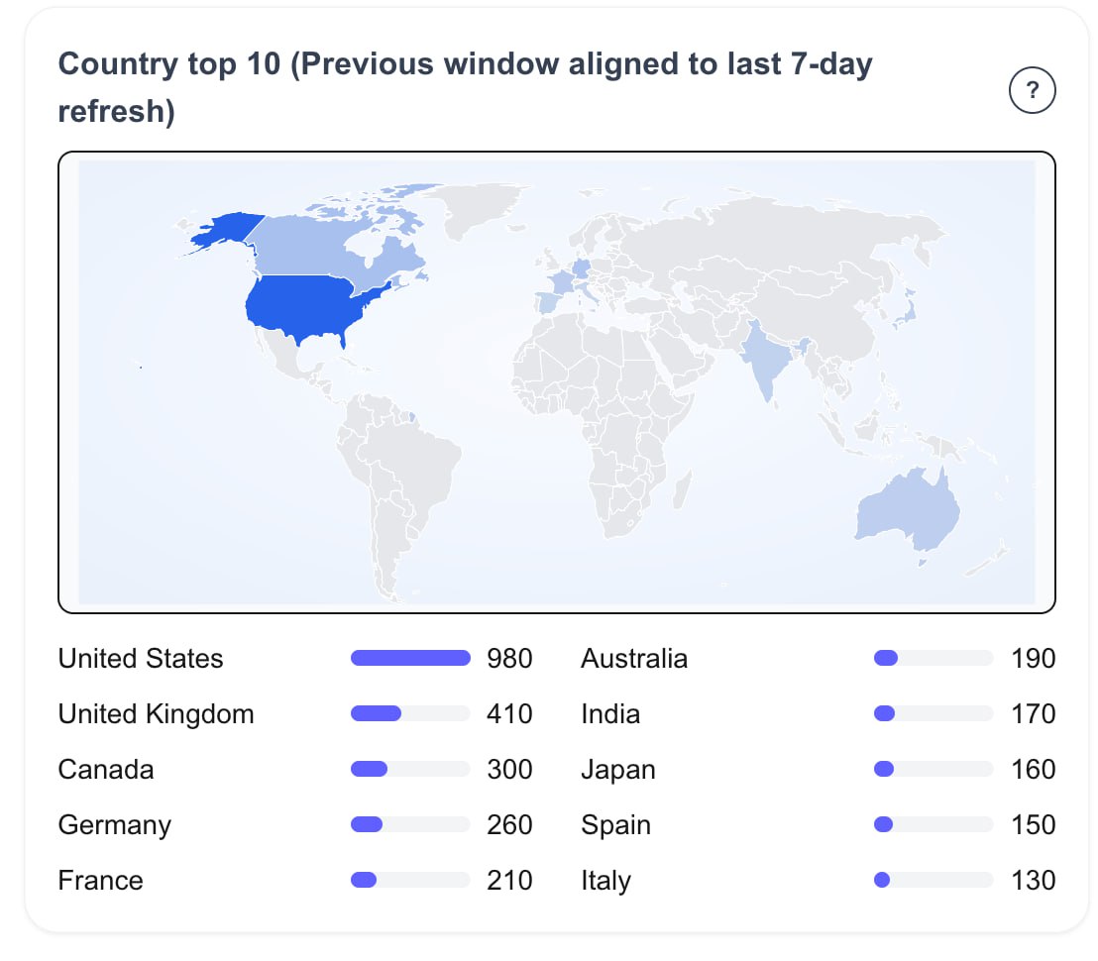Screen dimensions: 1098x961
Task: Select the United States list label
Action: pyautogui.click(x=141, y=659)
